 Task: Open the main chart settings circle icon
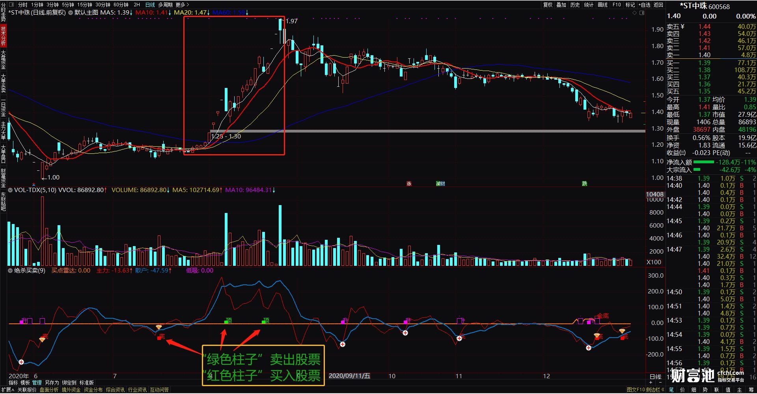tap(71, 13)
